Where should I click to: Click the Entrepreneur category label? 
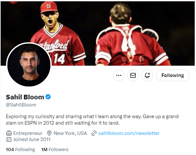click(28, 133)
